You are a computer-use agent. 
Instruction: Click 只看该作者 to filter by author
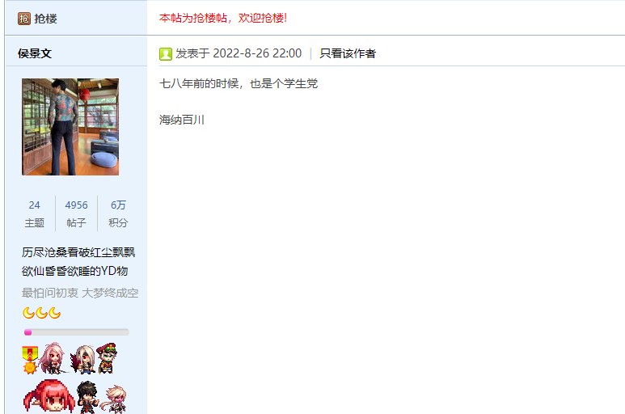click(x=348, y=53)
